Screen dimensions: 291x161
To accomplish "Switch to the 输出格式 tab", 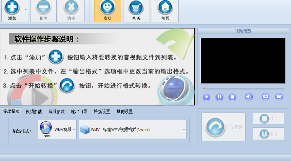I will [11, 111].
